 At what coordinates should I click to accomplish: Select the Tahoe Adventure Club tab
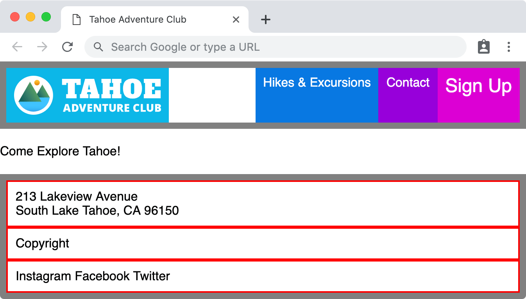138,20
